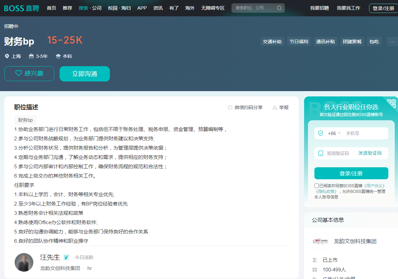Open the 校园·海归 menu item
The image size is (398, 279).
tap(119, 8)
